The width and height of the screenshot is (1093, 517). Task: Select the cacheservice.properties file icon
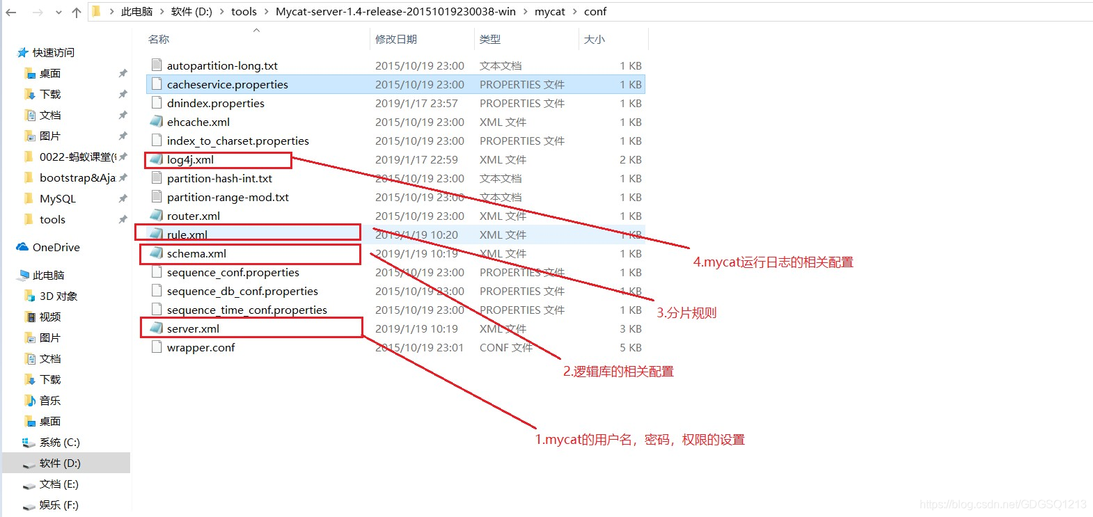[x=157, y=84]
